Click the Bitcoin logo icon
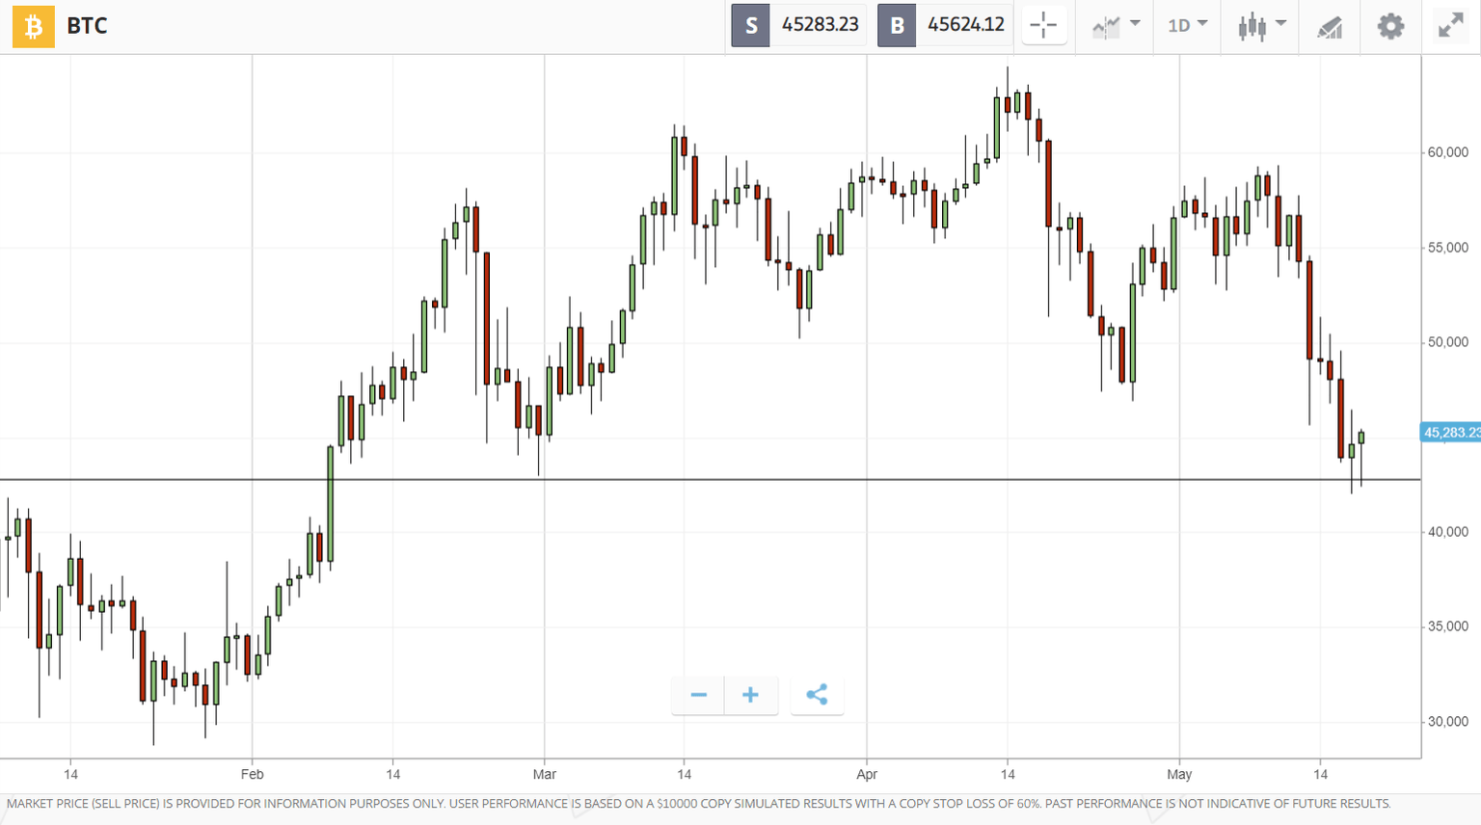The width and height of the screenshot is (1481, 825). tap(33, 26)
